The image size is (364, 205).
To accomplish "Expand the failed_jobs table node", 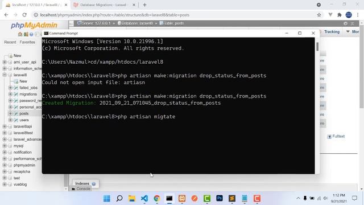I will [10, 88].
